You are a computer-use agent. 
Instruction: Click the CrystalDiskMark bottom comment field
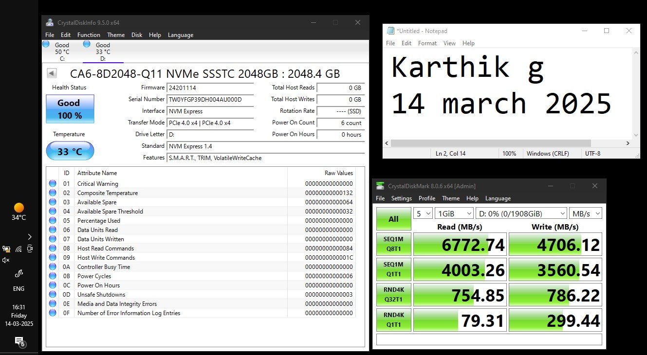pyautogui.click(x=489, y=339)
